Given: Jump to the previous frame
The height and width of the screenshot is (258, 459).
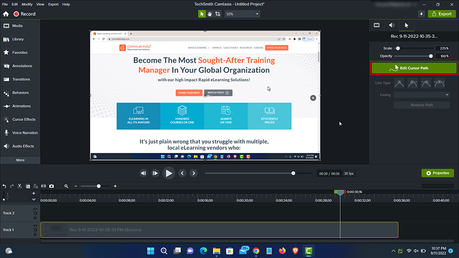Looking at the screenshot, I should click(x=143, y=173).
